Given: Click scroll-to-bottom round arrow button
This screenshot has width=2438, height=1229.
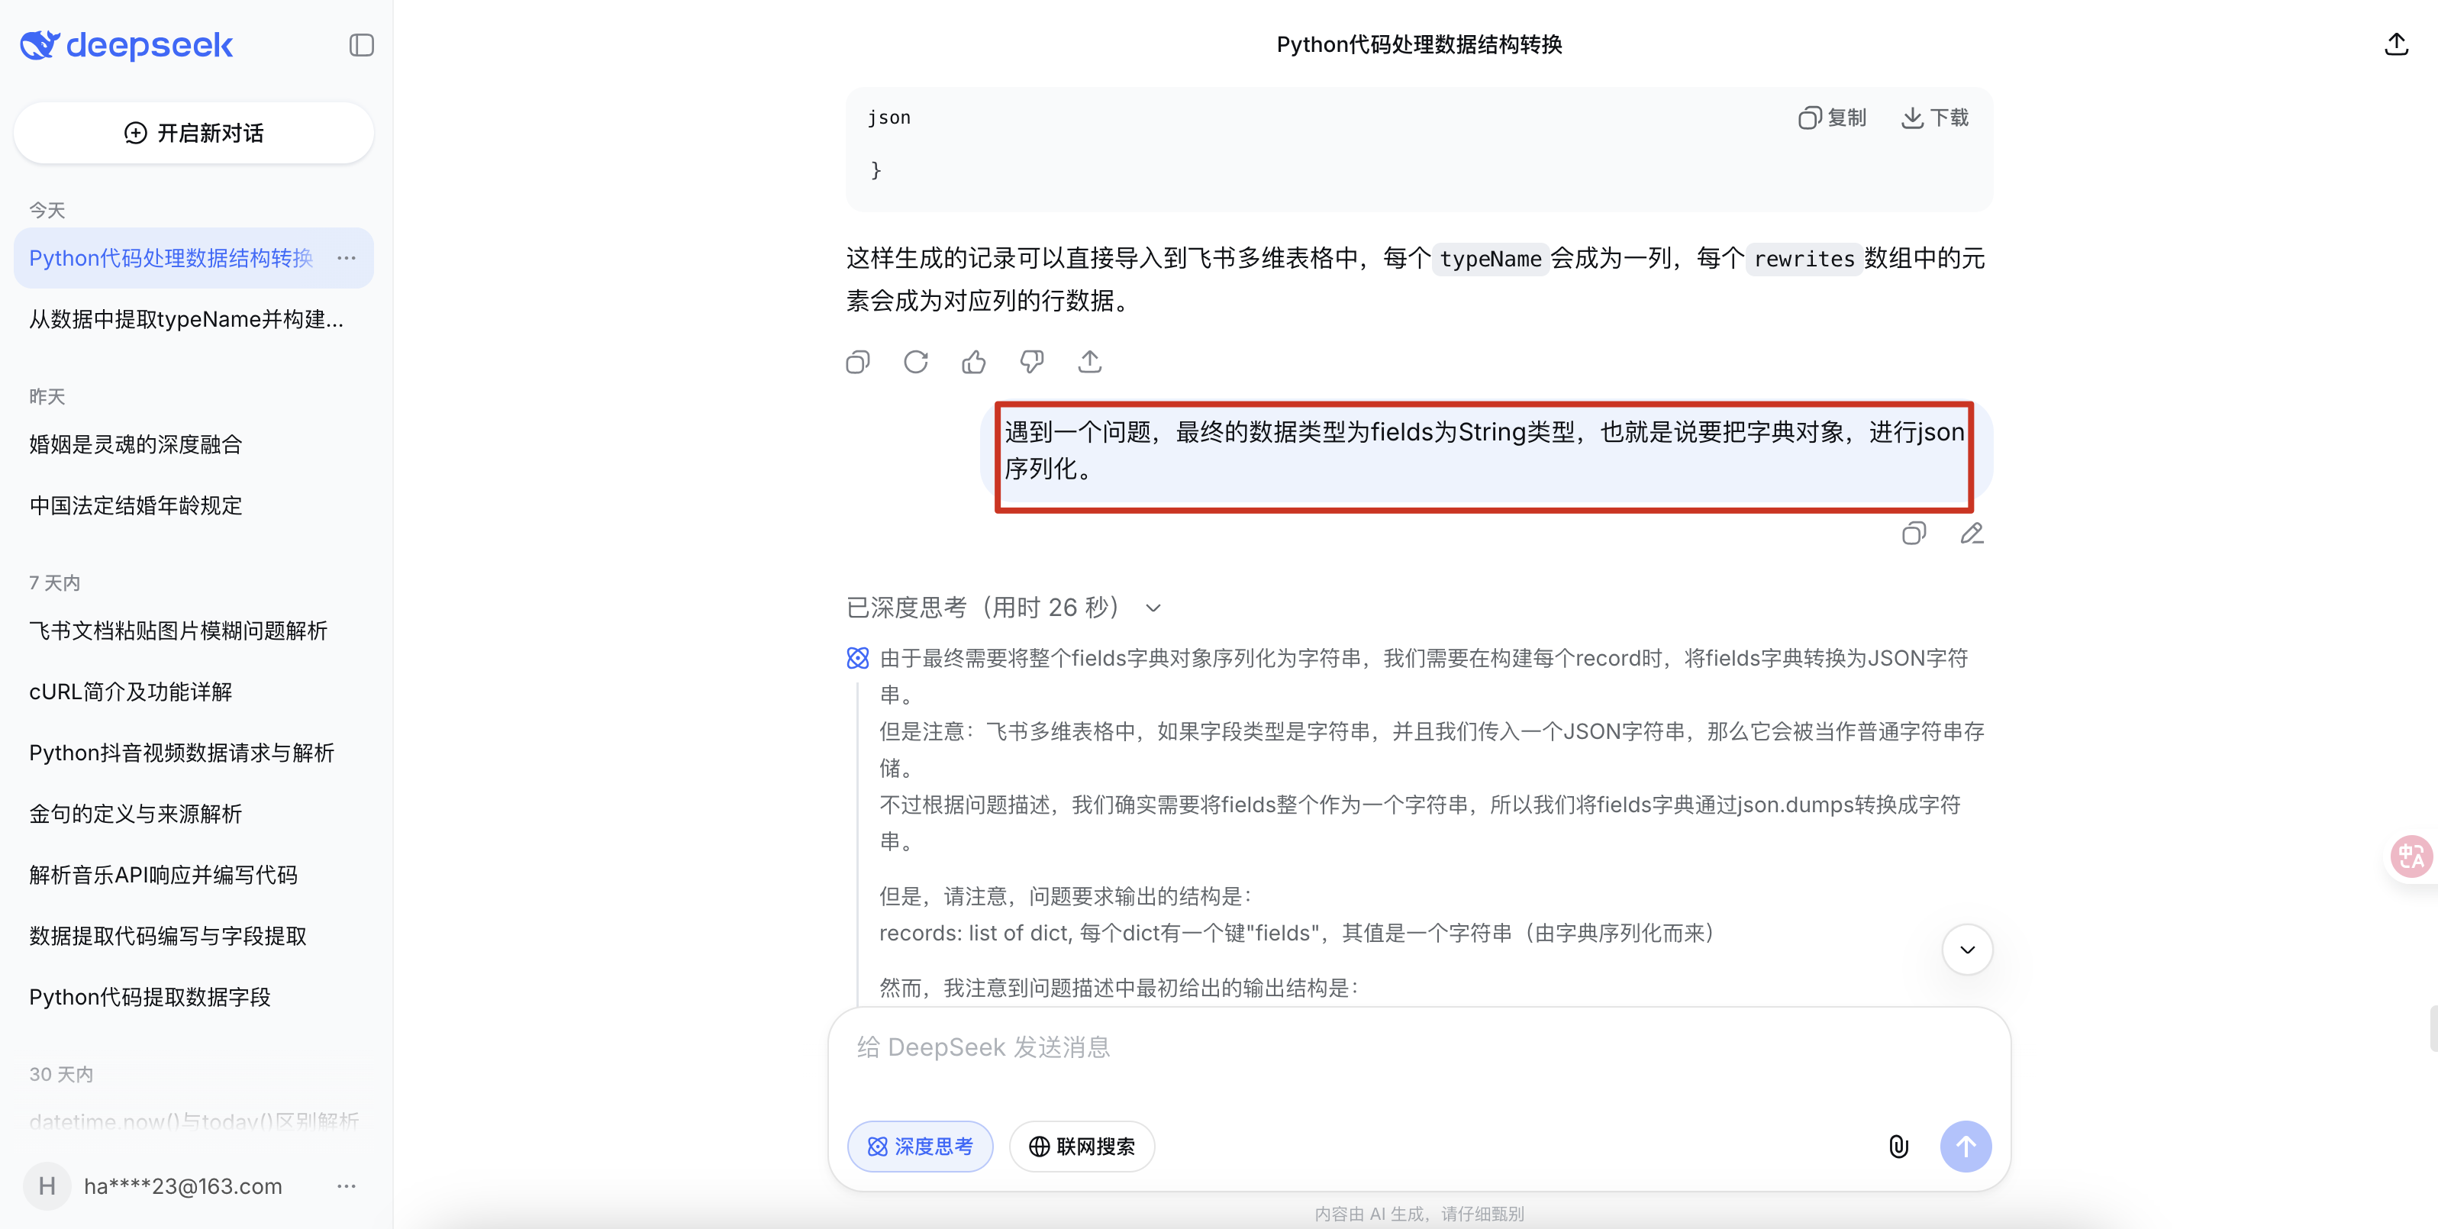Looking at the screenshot, I should (1967, 950).
